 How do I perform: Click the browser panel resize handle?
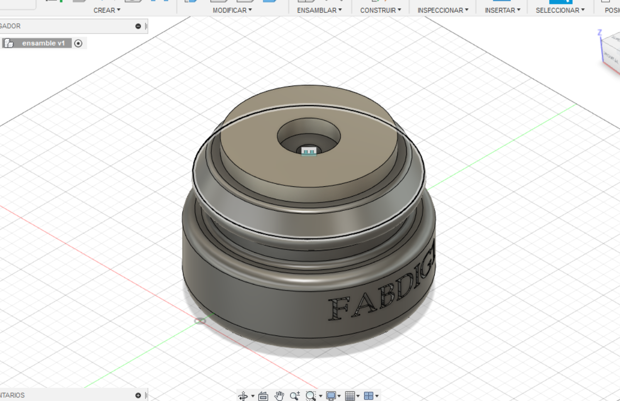point(146,26)
